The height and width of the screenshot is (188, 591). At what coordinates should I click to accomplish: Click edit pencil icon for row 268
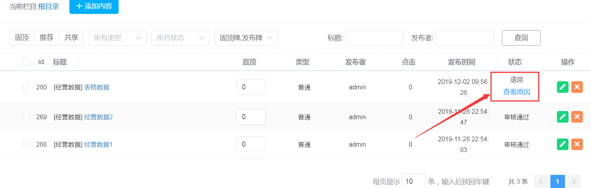[x=563, y=144]
